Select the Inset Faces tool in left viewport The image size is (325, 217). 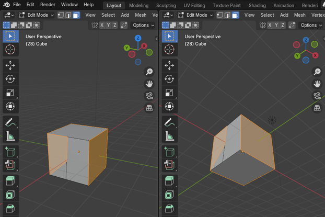pos(11,195)
